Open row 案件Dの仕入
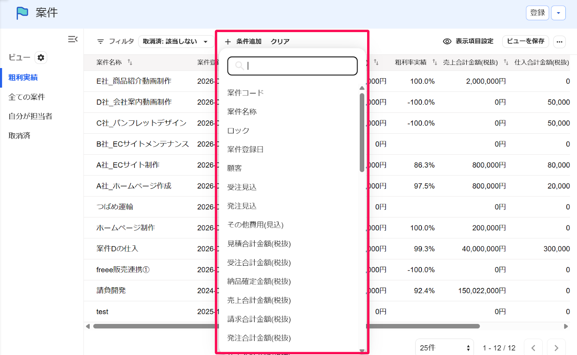Screen dimensions: 577x355 click(x=117, y=249)
